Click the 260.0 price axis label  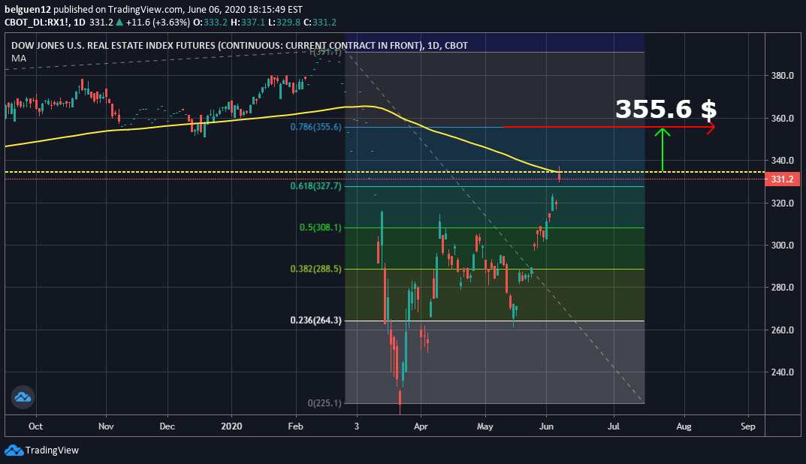click(x=783, y=330)
